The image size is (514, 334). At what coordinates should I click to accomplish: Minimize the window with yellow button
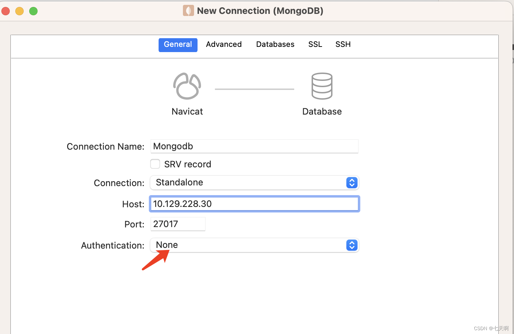pyautogui.click(x=19, y=11)
